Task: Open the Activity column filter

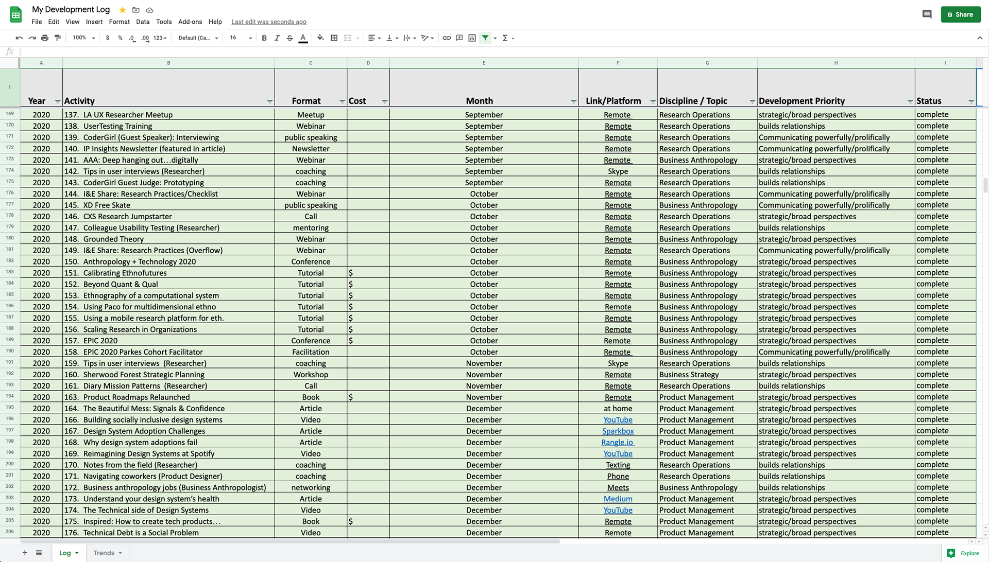Action: tap(270, 102)
